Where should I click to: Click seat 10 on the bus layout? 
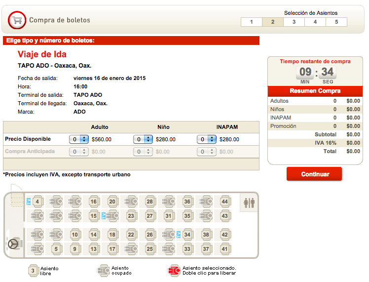pos(74,235)
